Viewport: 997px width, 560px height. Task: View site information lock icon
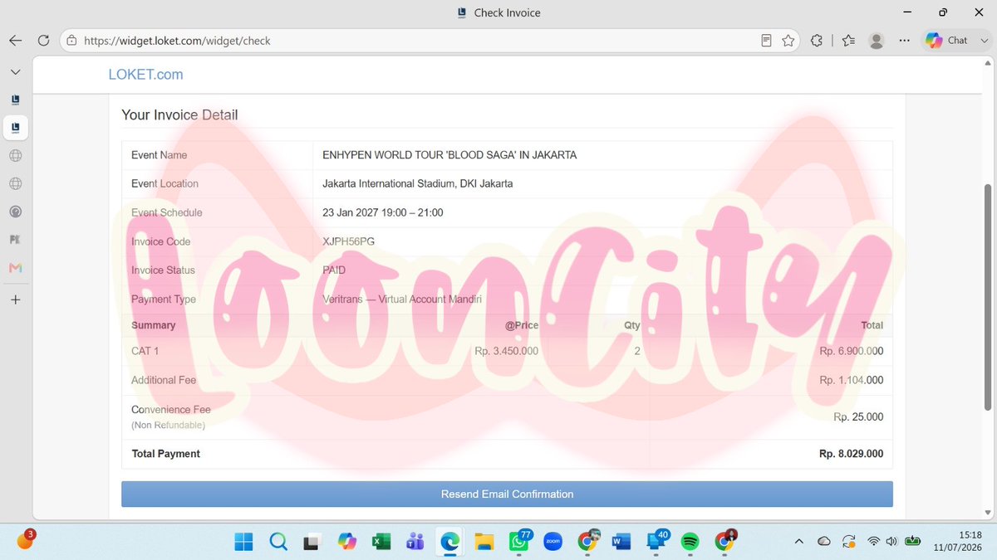[71, 41]
